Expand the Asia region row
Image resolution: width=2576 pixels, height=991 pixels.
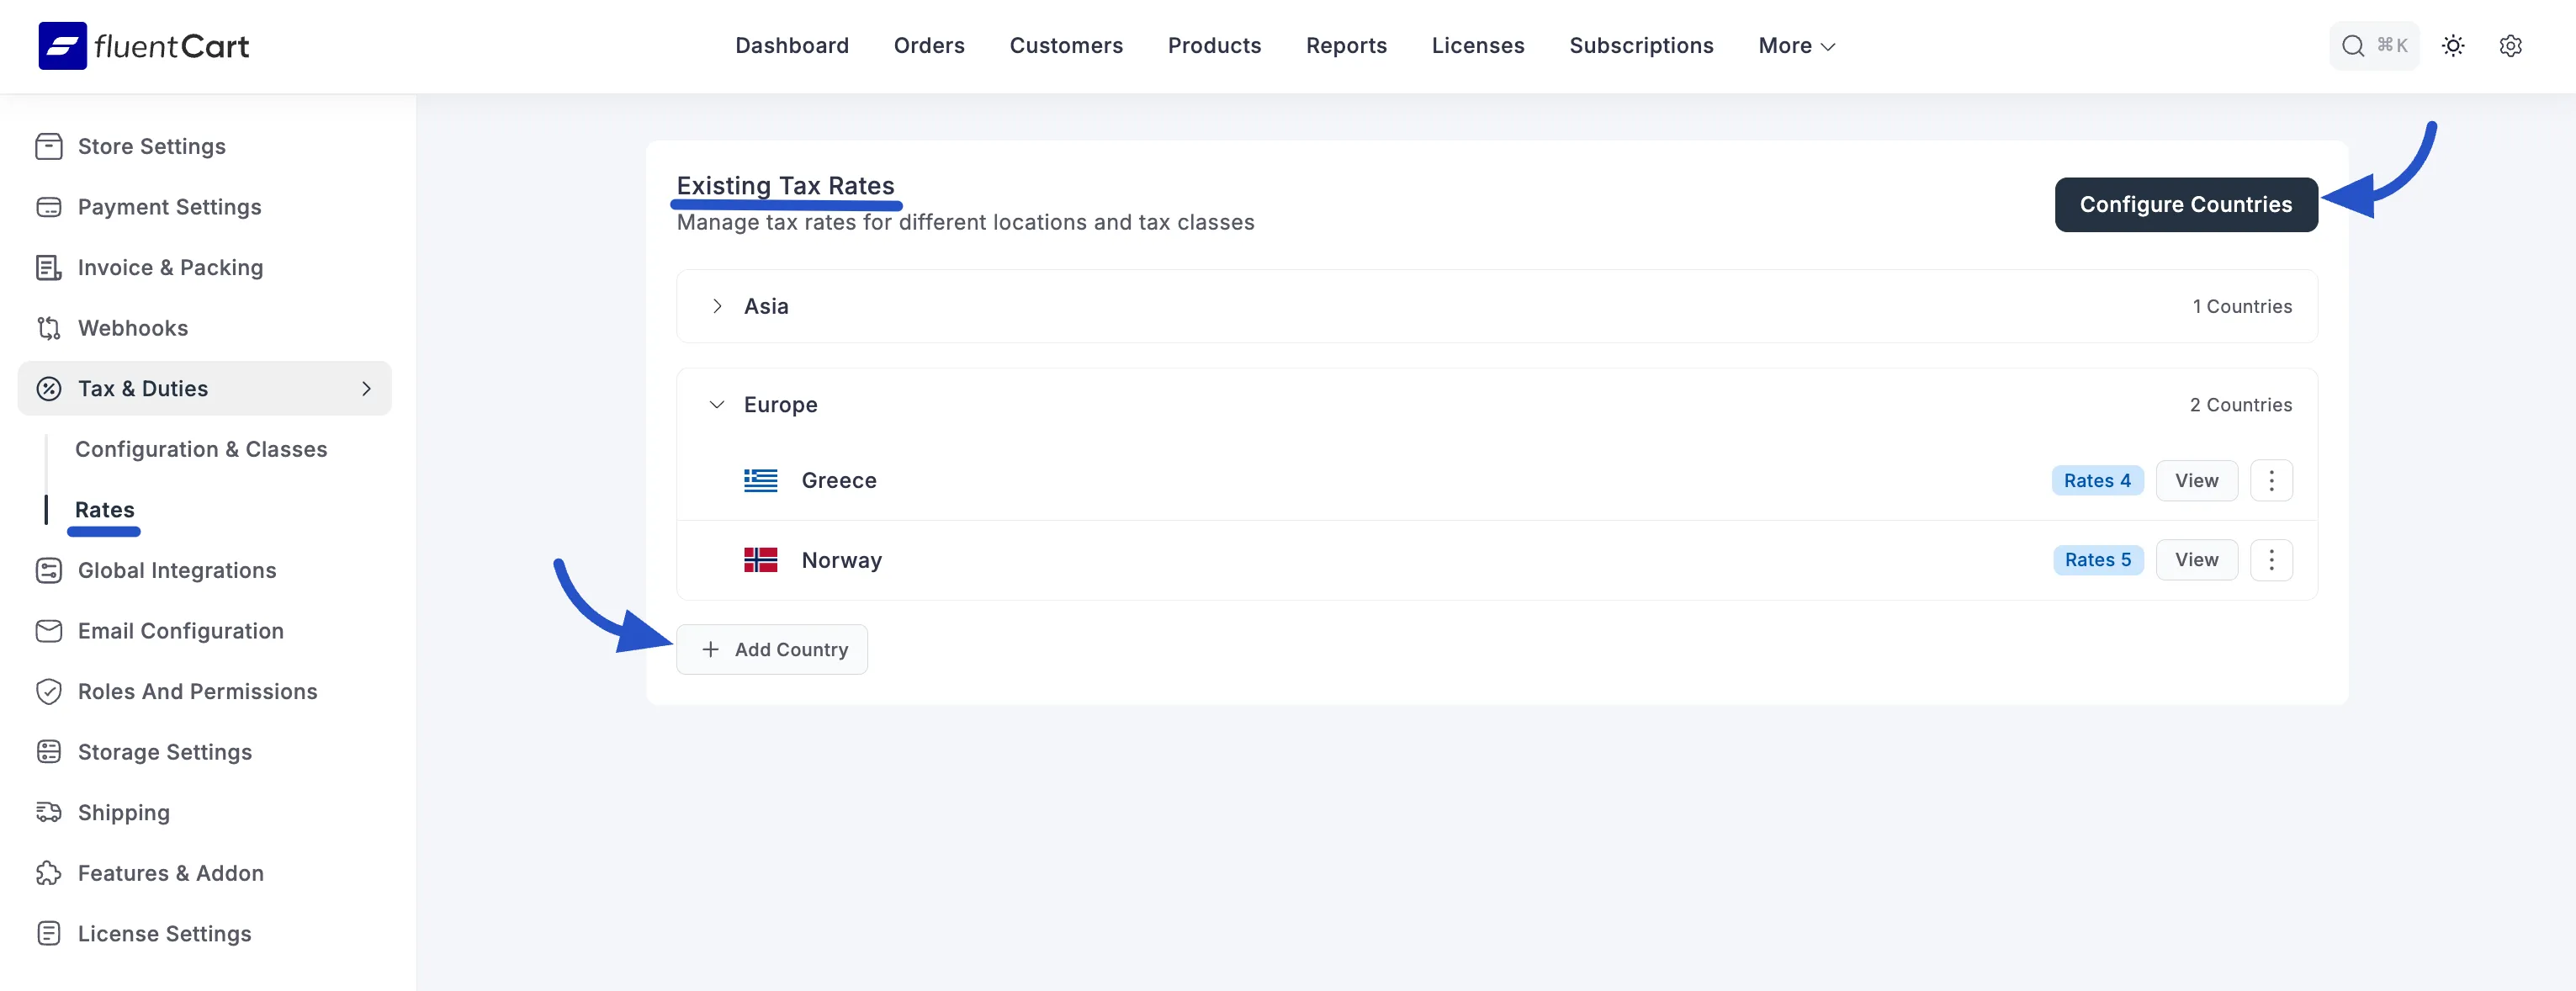[717, 306]
